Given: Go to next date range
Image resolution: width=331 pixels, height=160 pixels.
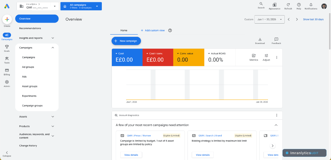Looking at the screenshot, I should [x=297, y=19].
